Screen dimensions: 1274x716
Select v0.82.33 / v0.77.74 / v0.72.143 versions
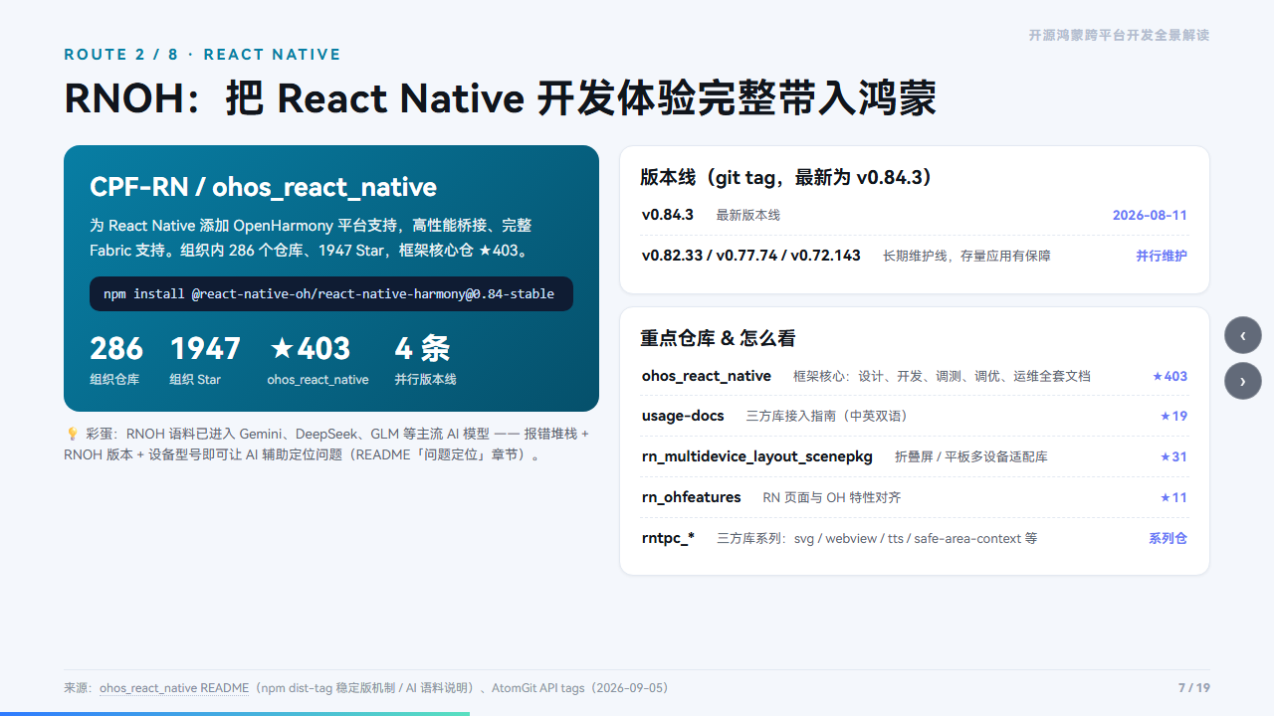pyautogui.click(x=751, y=256)
